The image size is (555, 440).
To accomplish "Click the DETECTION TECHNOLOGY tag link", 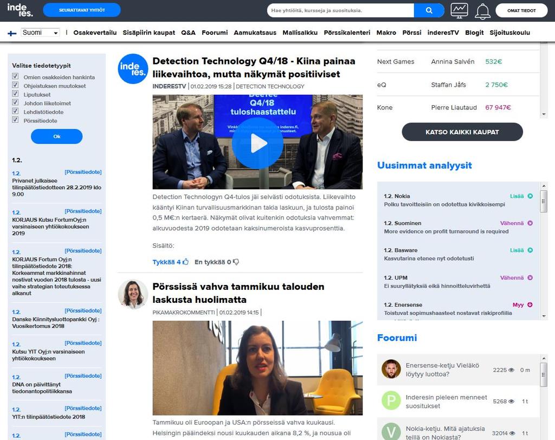I will pos(270,86).
